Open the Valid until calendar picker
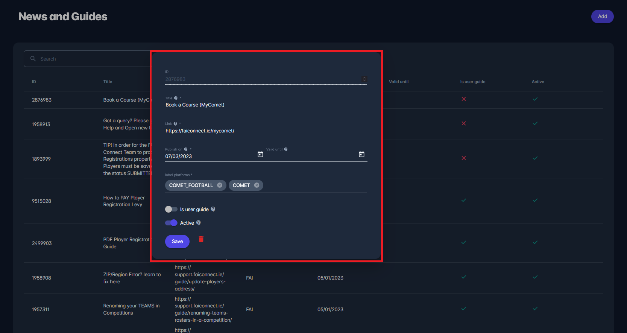This screenshot has height=333, width=627. (361, 154)
